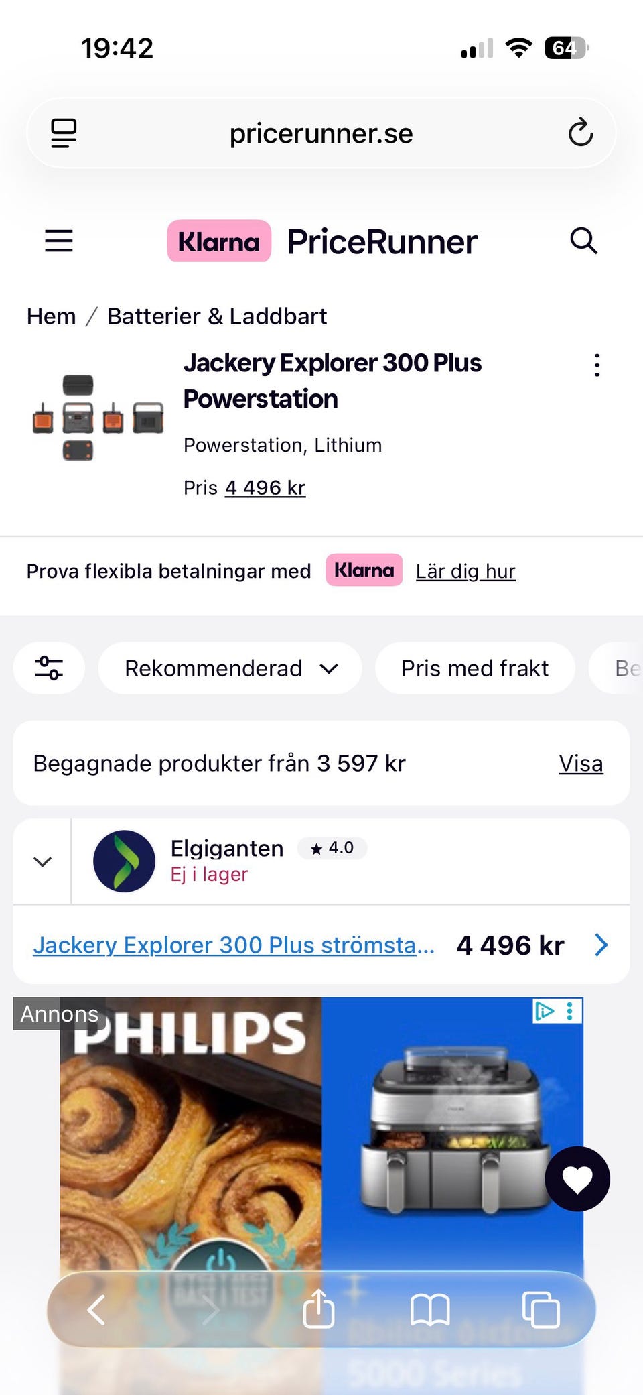Screen dimensions: 643x1395
Task: Reload the page in Safari
Action: point(580,133)
